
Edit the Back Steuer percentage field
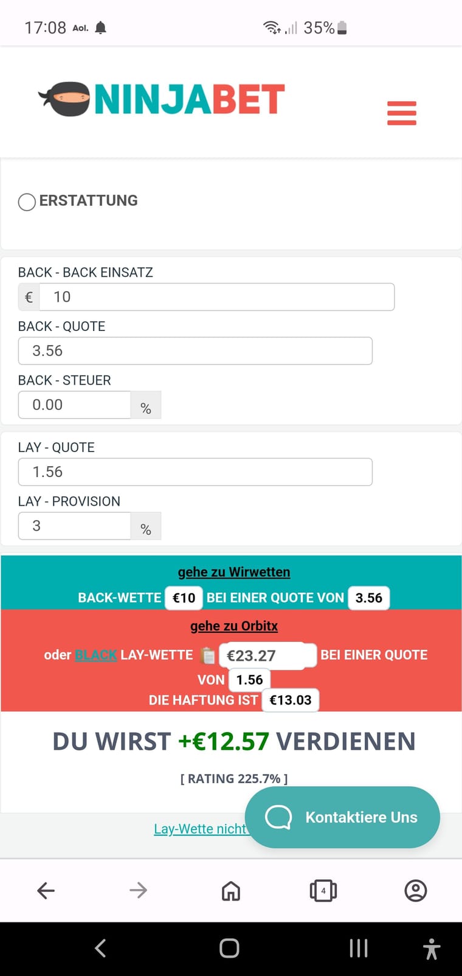pyautogui.click(x=75, y=405)
